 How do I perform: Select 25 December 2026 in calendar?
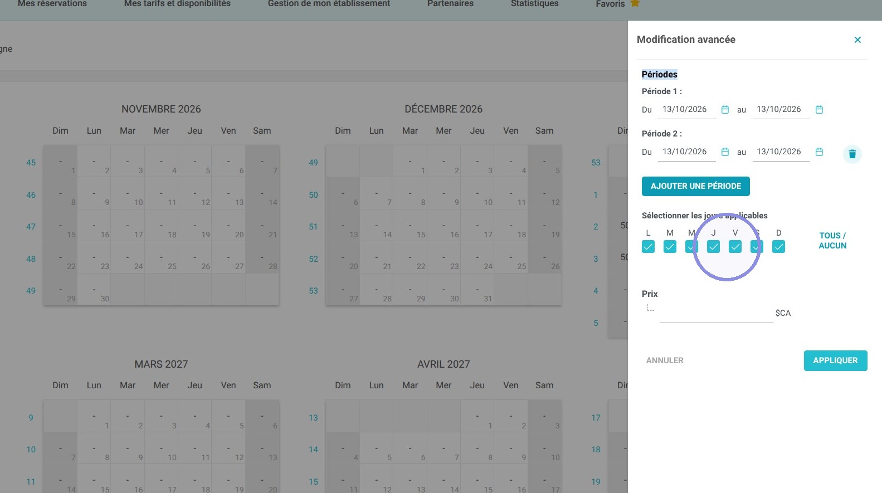click(511, 257)
